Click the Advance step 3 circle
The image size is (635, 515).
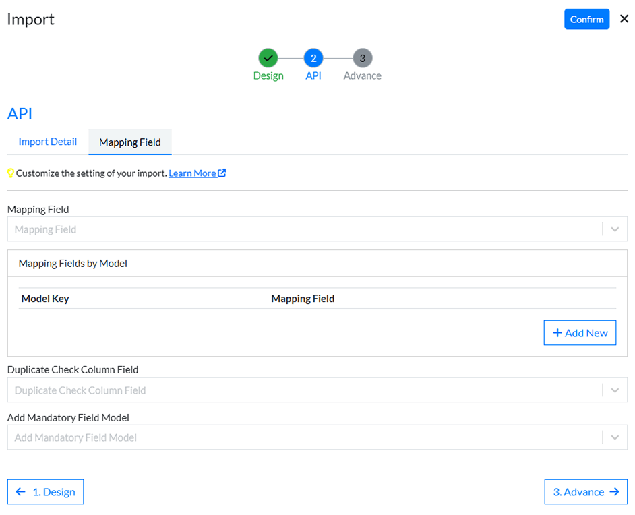[363, 58]
